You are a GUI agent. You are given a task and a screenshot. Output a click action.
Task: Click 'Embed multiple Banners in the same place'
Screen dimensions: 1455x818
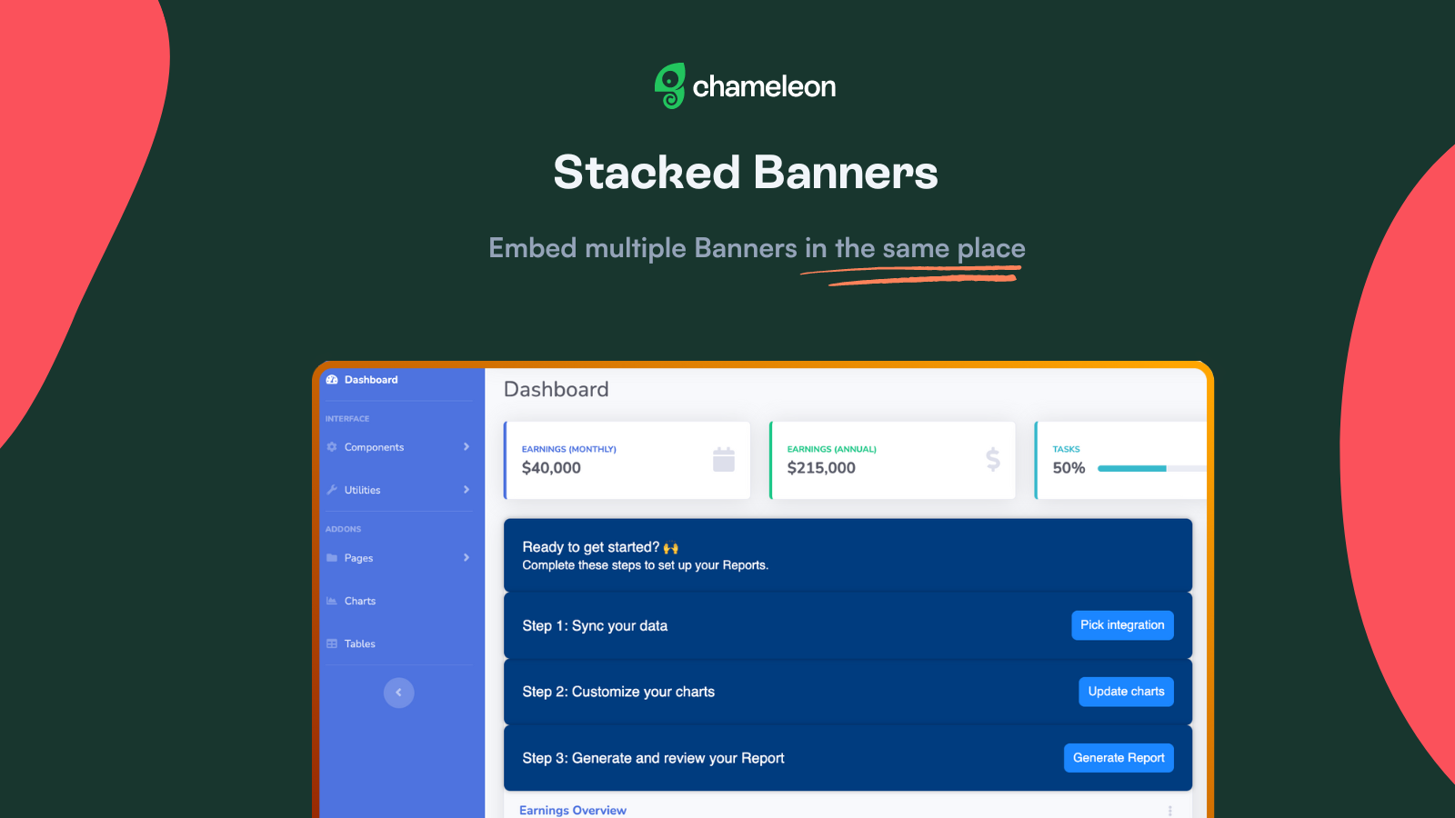tap(757, 249)
